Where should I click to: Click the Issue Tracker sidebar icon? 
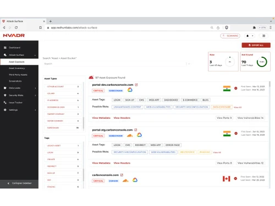pyautogui.click(x=5, y=103)
